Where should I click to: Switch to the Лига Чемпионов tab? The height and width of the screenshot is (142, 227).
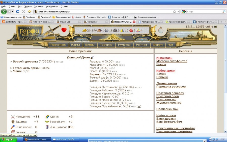coord(41,22)
